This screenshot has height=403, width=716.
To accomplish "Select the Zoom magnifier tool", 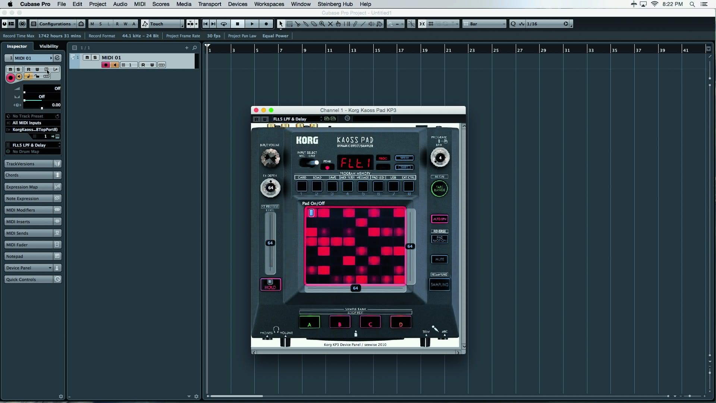I will [x=322, y=24].
